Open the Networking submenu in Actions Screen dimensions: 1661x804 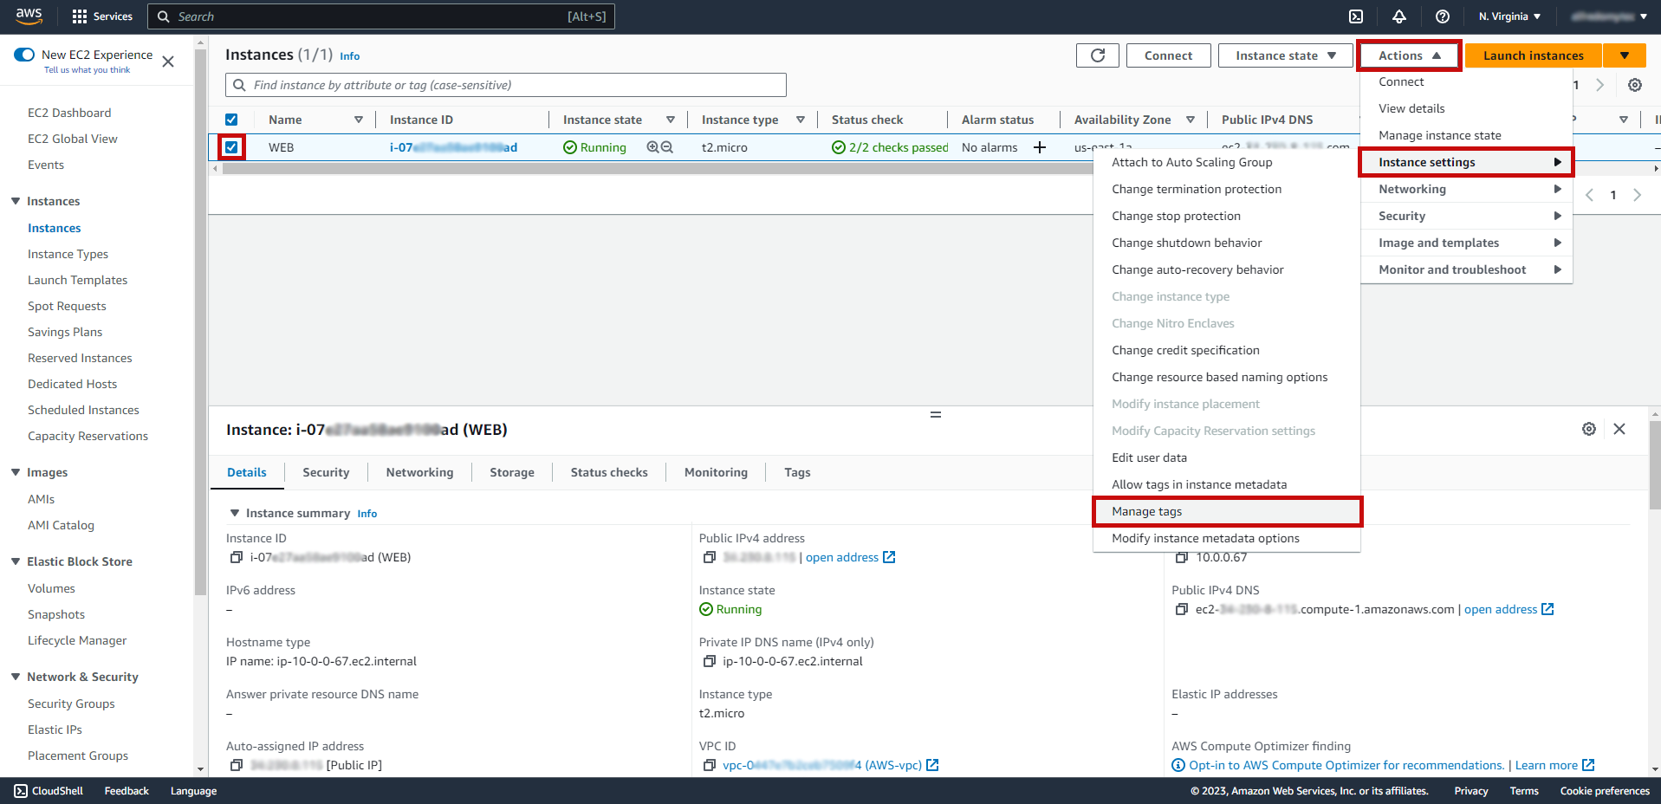point(1466,189)
